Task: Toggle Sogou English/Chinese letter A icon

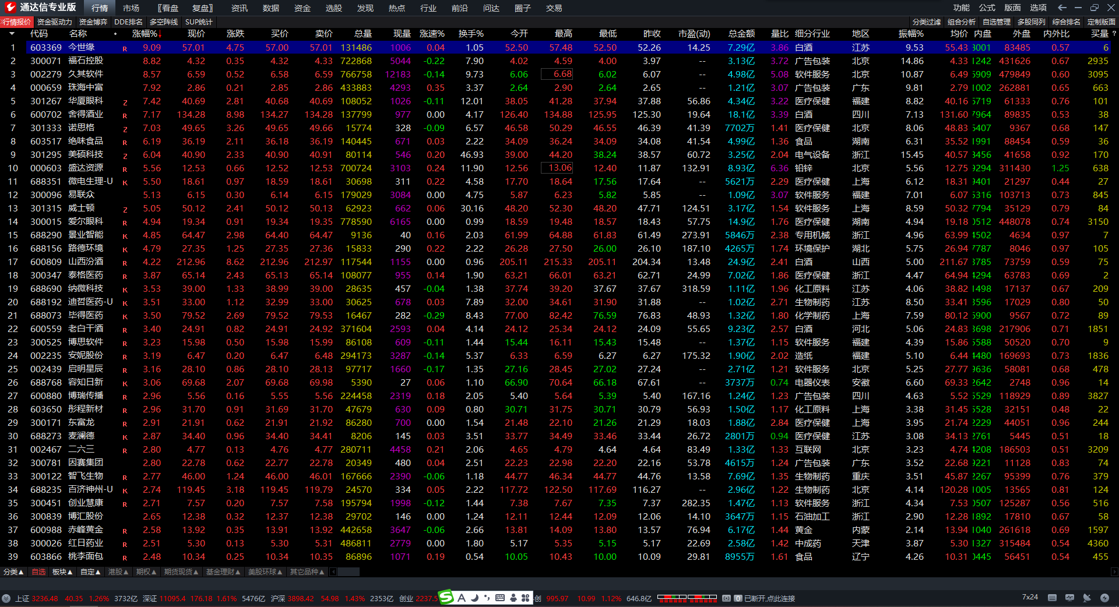Action: coord(462,598)
